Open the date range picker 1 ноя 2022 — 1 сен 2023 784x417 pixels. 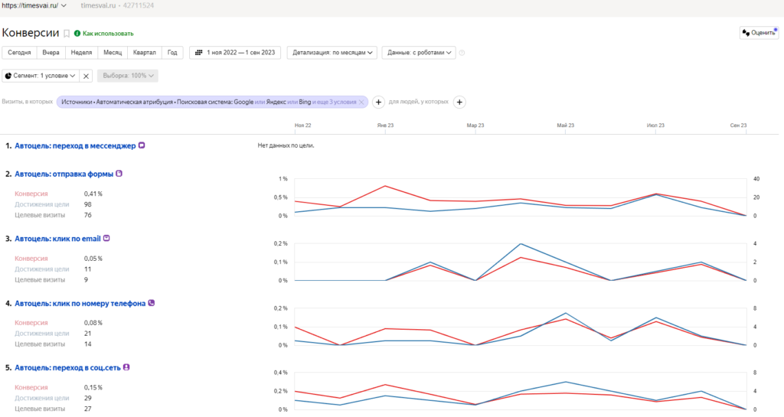pyautogui.click(x=235, y=53)
